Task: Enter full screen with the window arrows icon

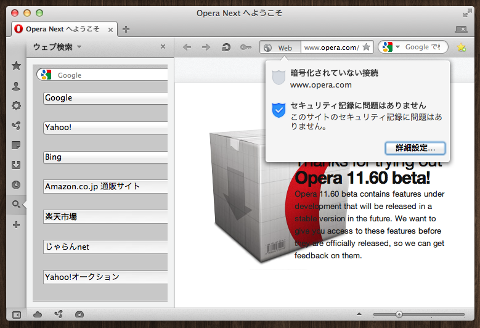Action: click(x=468, y=13)
